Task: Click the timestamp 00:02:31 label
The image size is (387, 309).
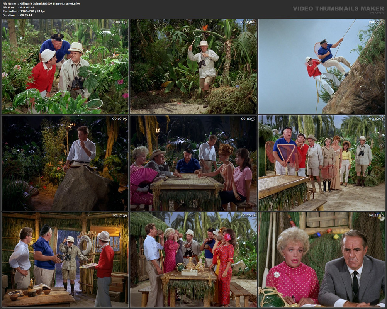Action: click(x=119, y=22)
